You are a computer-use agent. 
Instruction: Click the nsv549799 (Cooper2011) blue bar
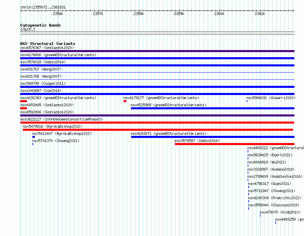click(x=157, y=87)
